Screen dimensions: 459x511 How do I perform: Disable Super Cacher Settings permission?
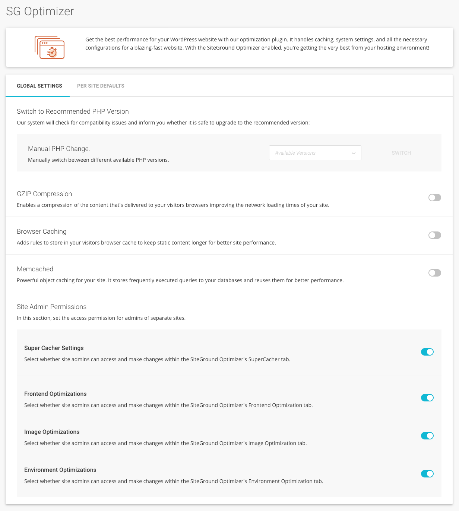[427, 352]
